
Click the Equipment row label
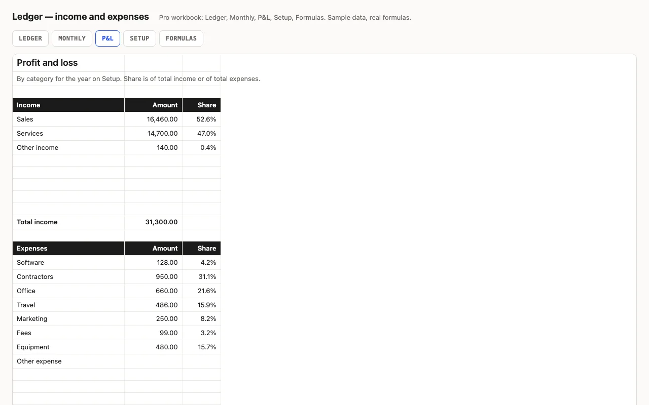pyautogui.click(x=68, y=347)
